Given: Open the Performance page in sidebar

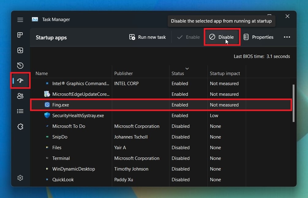Looking at the screenshot, I should (x=20, y=50).
